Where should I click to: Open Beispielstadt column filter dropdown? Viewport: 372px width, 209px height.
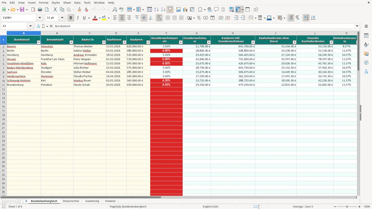pyautogui.click(x=71, y=42)
